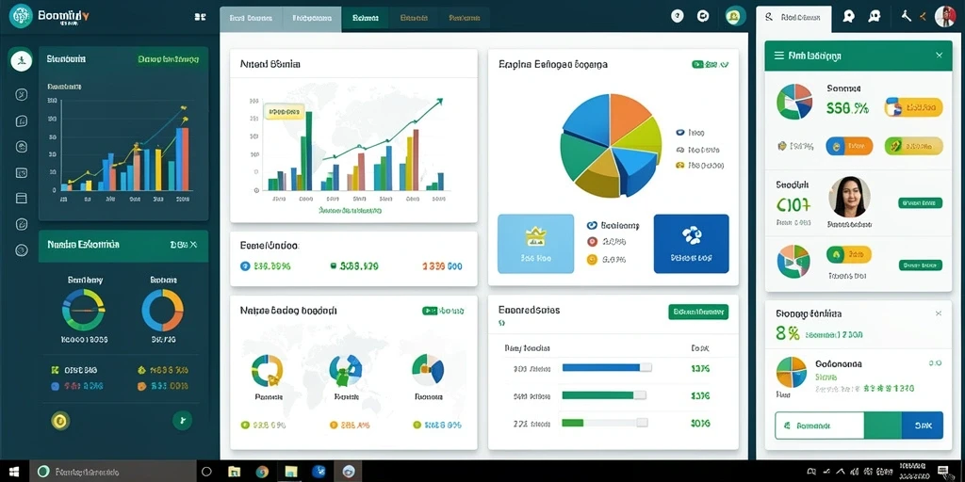Click the white question-mark circle in the top bar

tap(678, 17)
